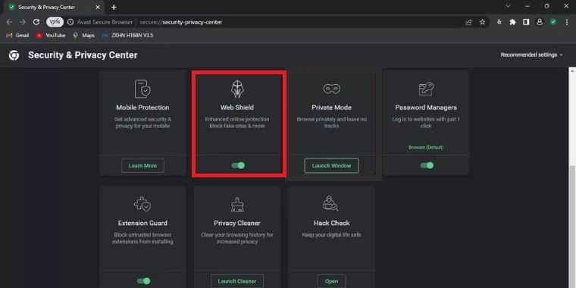
Task: Click 'Keep your digital life safe' text
Action: pyautogui.click(x=331, y=235)
